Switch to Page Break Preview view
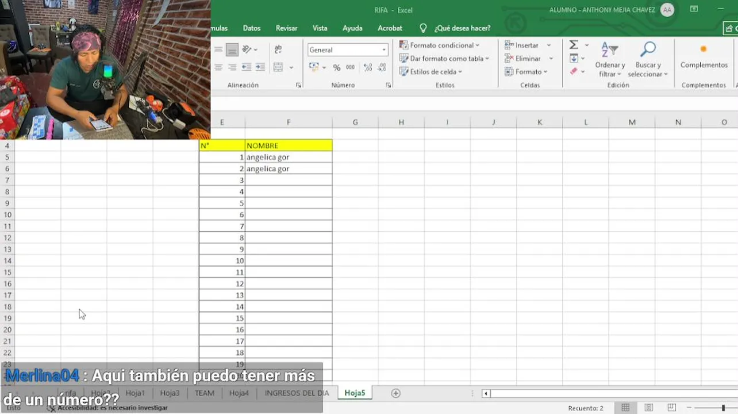The width and height of the screenshot is (738, 414). [x=671, y=408]
